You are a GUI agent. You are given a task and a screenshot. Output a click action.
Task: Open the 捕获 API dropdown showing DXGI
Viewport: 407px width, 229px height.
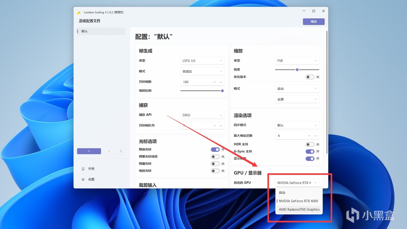point(202,115)
